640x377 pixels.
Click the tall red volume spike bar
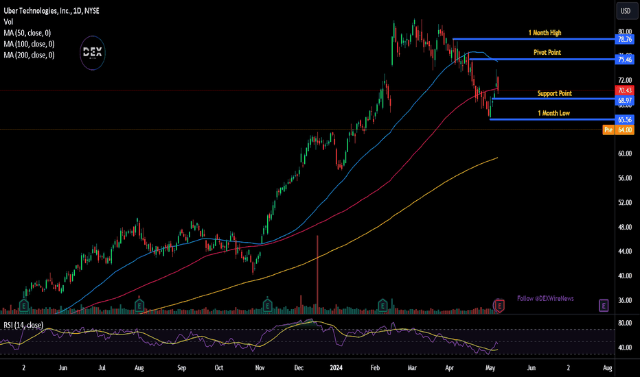tap(317, 274)
